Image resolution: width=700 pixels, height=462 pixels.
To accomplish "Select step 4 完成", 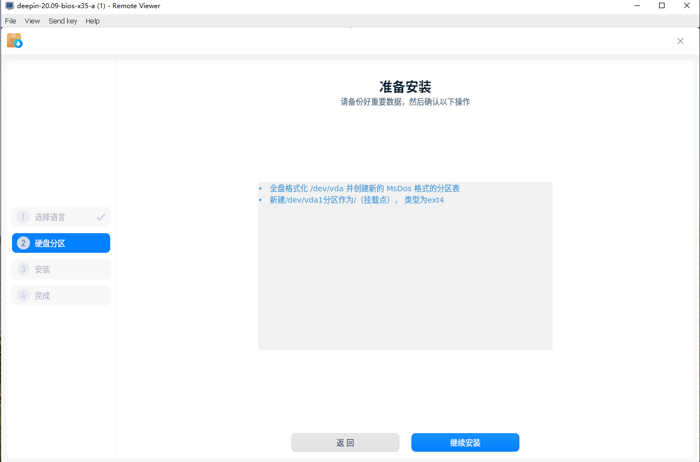I will tap(61, 295).
